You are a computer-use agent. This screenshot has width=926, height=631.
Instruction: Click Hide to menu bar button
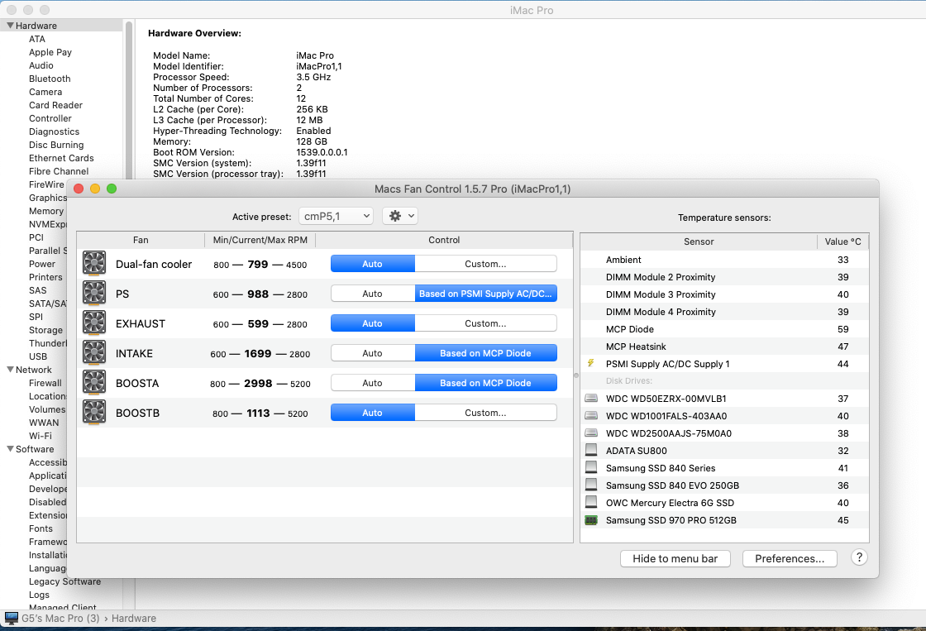pos(675,558)
